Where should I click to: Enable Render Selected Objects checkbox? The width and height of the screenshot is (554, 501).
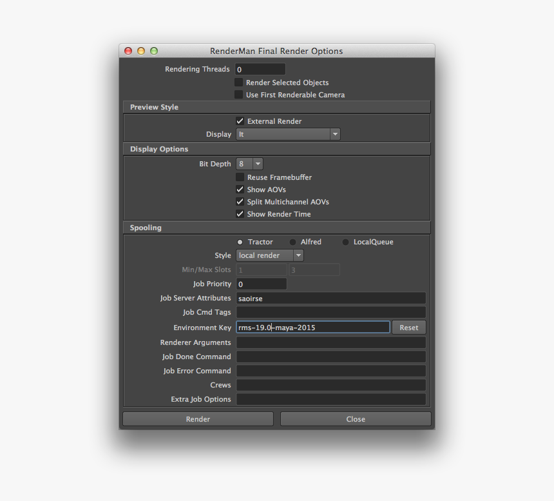[x=239, y=83]
